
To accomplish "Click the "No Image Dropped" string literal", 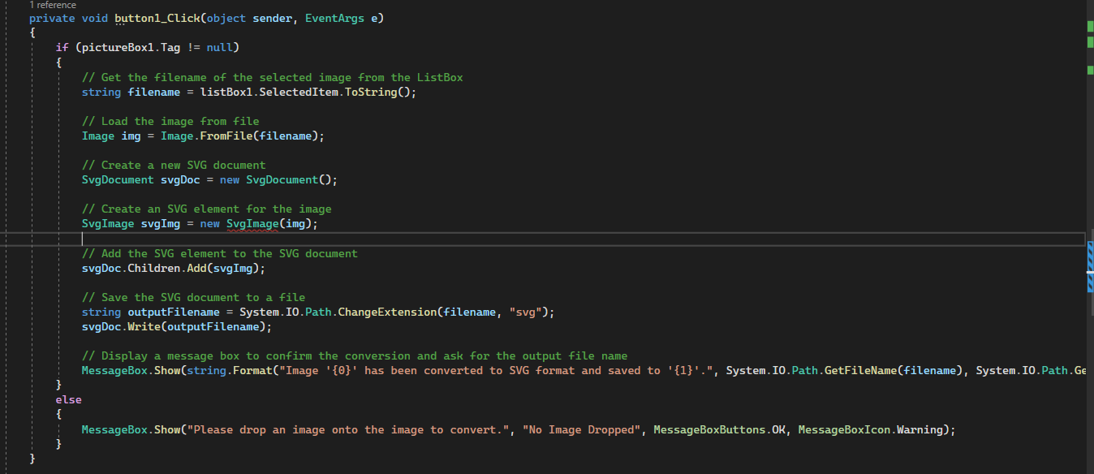I will pos(582,429).
